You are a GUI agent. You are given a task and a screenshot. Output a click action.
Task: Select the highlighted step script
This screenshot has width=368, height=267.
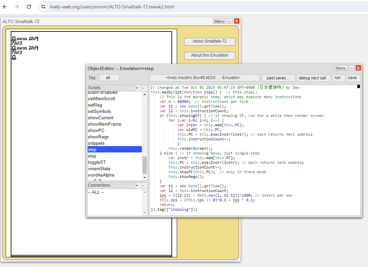coord(115,149)
